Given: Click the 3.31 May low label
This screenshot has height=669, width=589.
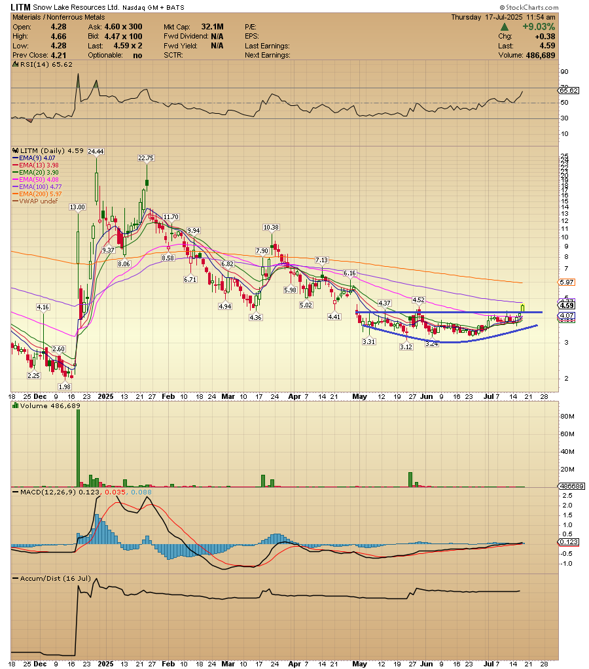Looking at the screenshot, I should coord(368,342).
